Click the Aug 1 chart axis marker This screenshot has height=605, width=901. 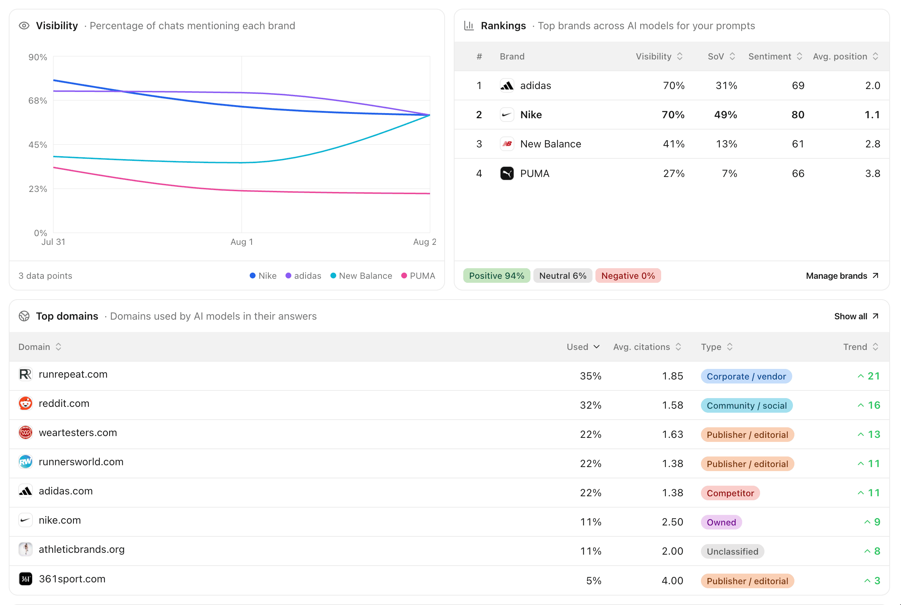[242, 242]
